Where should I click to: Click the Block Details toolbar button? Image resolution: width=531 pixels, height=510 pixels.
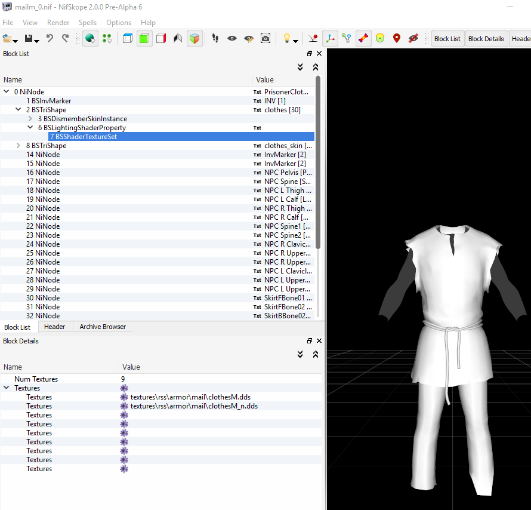point(486,39)
